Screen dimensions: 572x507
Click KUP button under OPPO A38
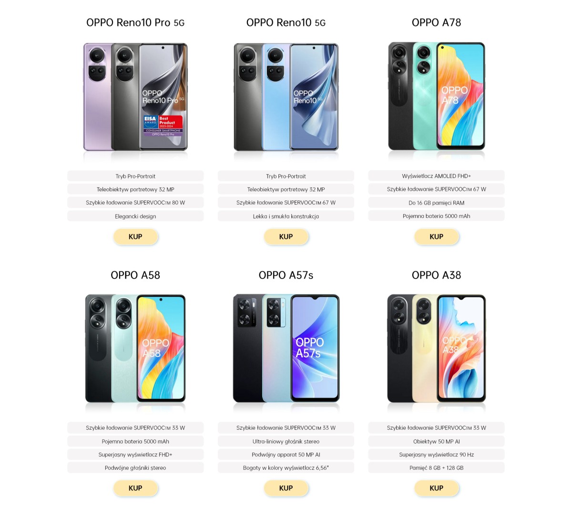tap(437, 488)
